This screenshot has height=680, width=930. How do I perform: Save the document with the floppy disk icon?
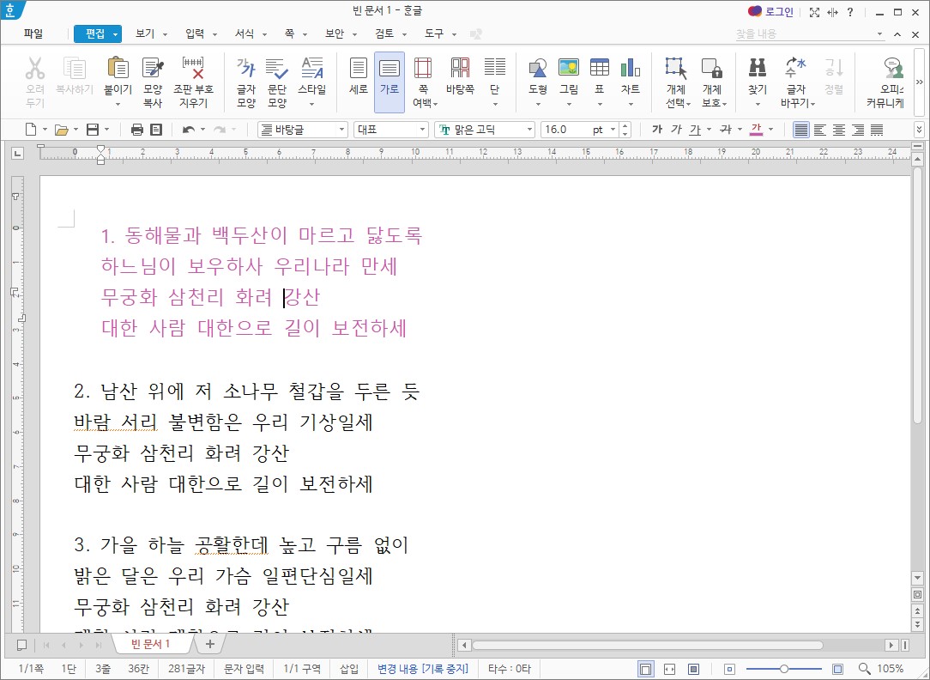click(93, 130)
